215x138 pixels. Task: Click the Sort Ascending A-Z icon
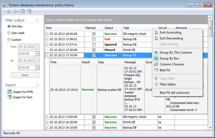point(156,33)
